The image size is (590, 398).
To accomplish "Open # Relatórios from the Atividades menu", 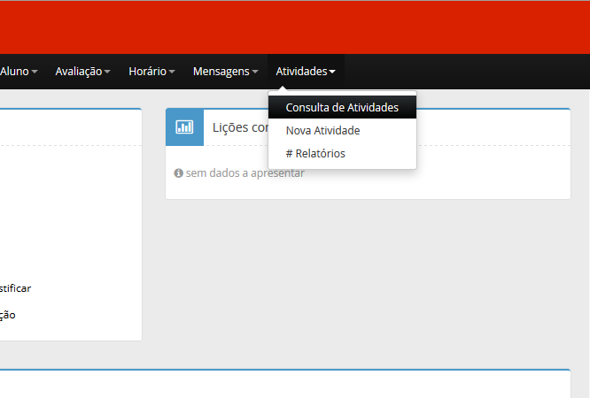I will pos(315,153).
